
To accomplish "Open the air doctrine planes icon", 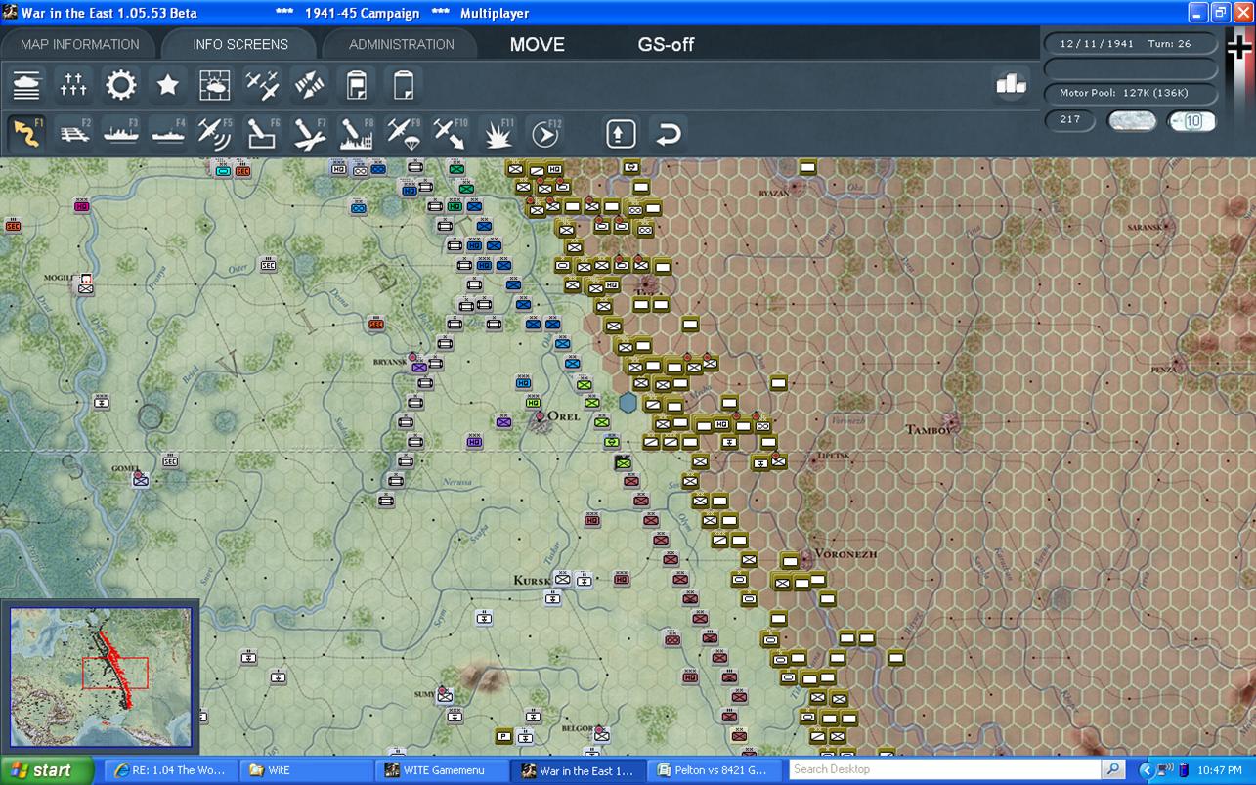I will pos(262,85).
